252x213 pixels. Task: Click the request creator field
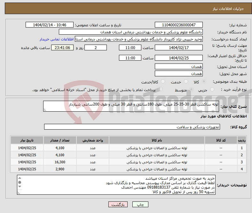click(x=139, y=39)
